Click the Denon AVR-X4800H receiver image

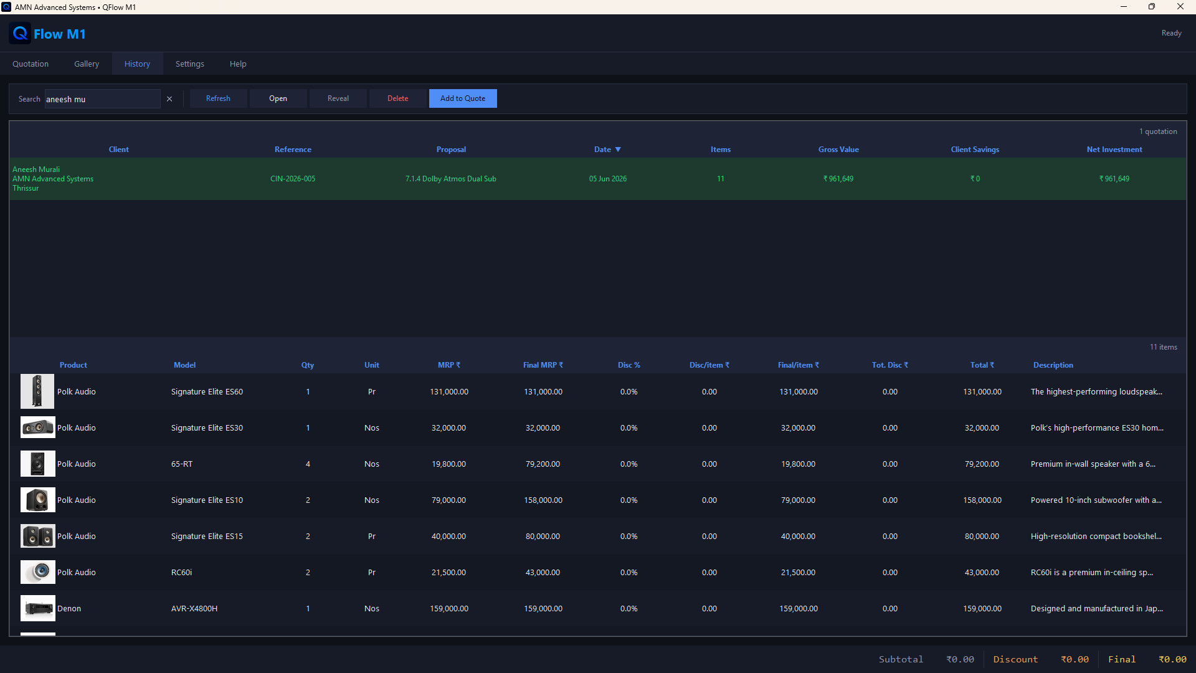(x=37, y=608)
